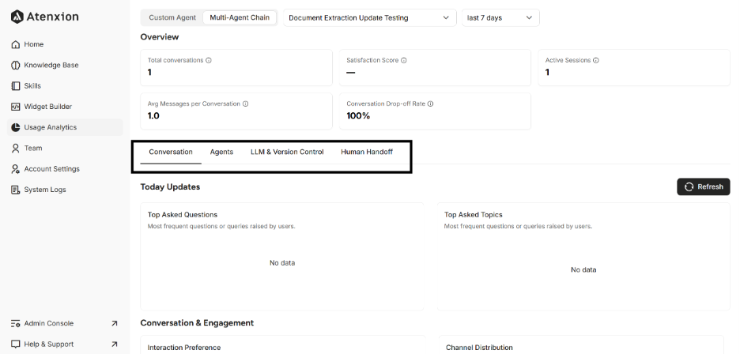
Task: Click the Widget Builder code icon
Action: 15,107
